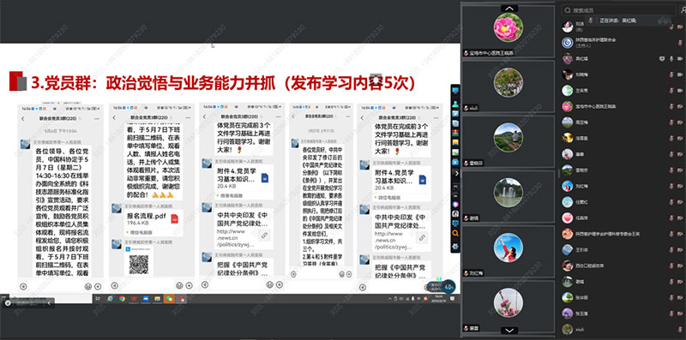Open Task View on shared taskbar
686x340 pixels.
pos(98,299)
